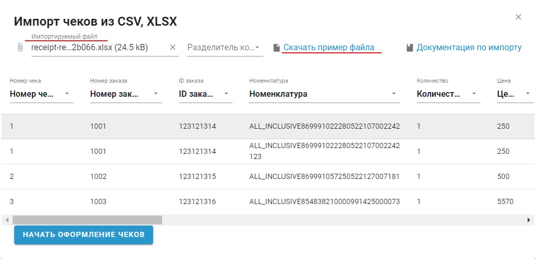Open the Документация по импорту link
The height and width of the screenshot is (259, 536).
pyautogui.click(x=469, y=48)
